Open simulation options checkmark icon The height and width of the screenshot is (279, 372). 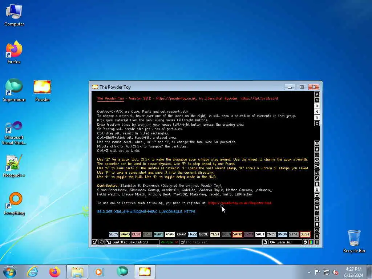click(x=305, y=242)
